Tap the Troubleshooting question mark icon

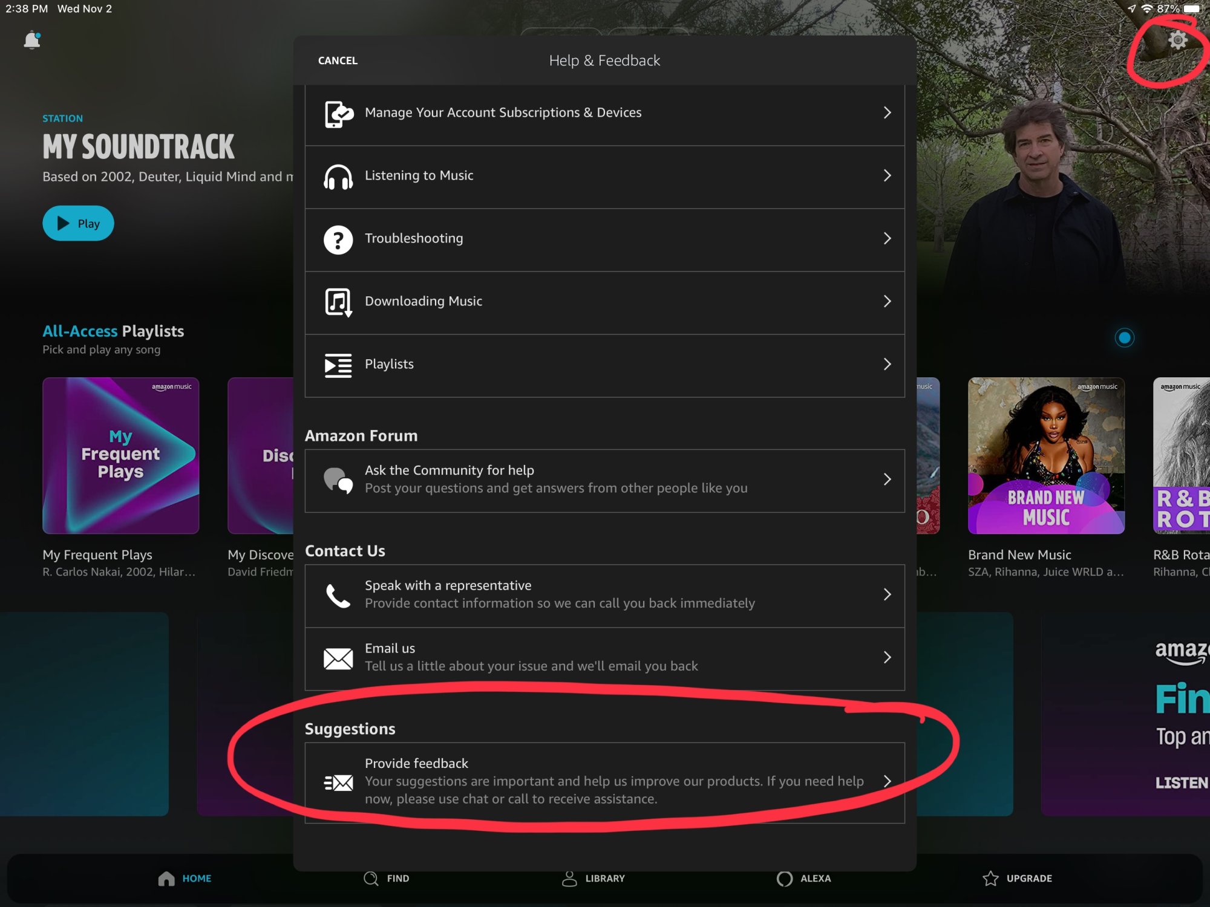338,239
